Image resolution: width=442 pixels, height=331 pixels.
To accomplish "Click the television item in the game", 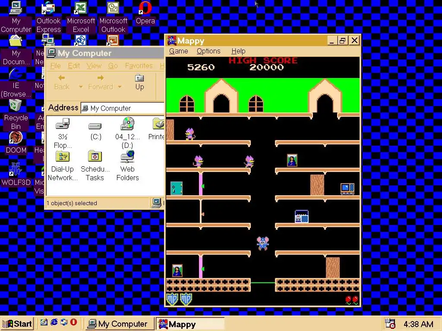I will (347, 189).
